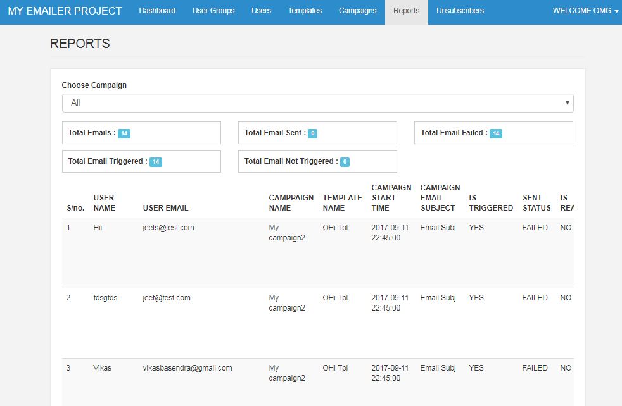
Task: Click the Total Emails count badge
Action: [124, 133]
